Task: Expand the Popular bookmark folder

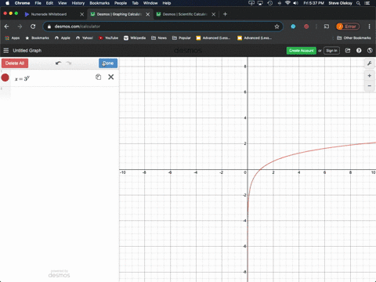Action: [x=182, y=38]
